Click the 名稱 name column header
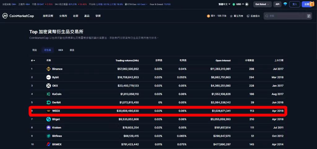 49,60
